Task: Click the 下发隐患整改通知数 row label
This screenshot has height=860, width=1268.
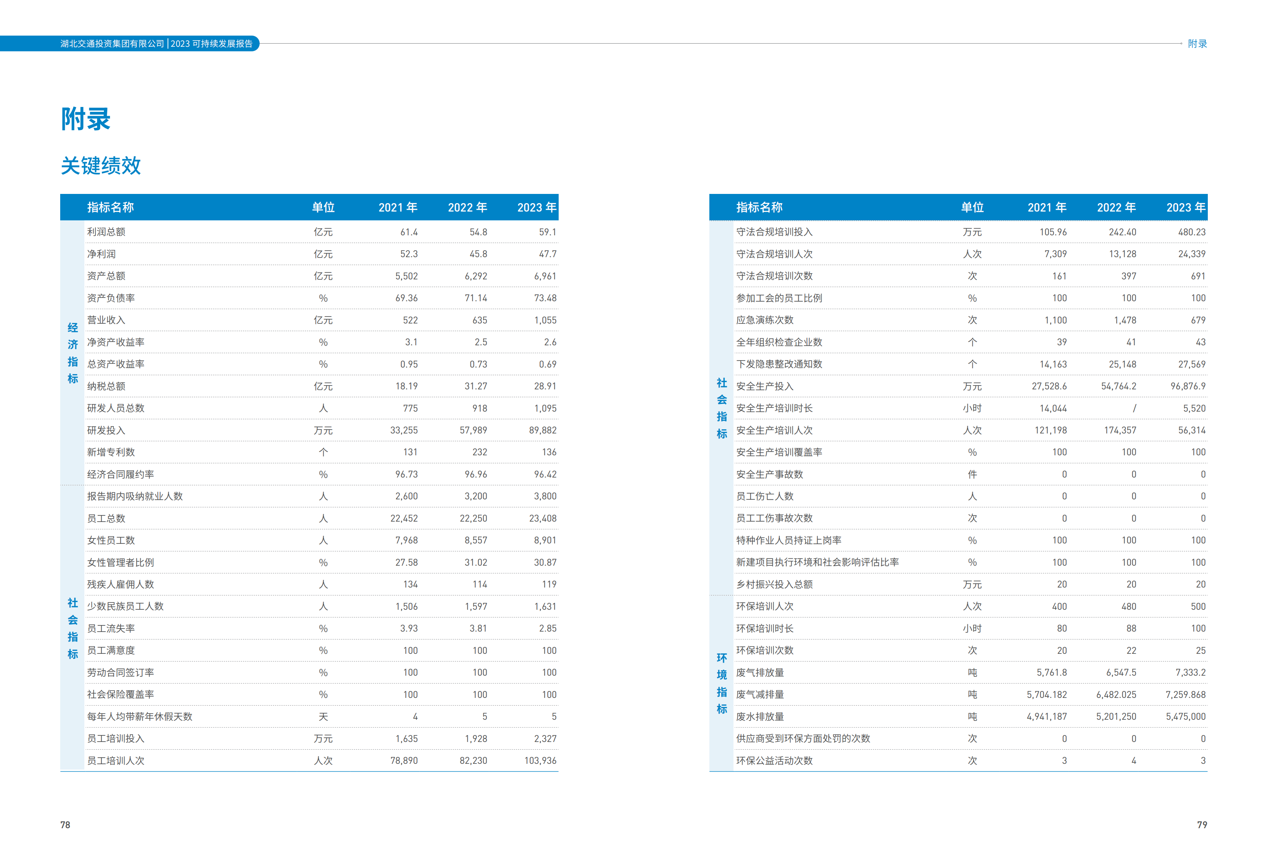Action: (779, 364)
